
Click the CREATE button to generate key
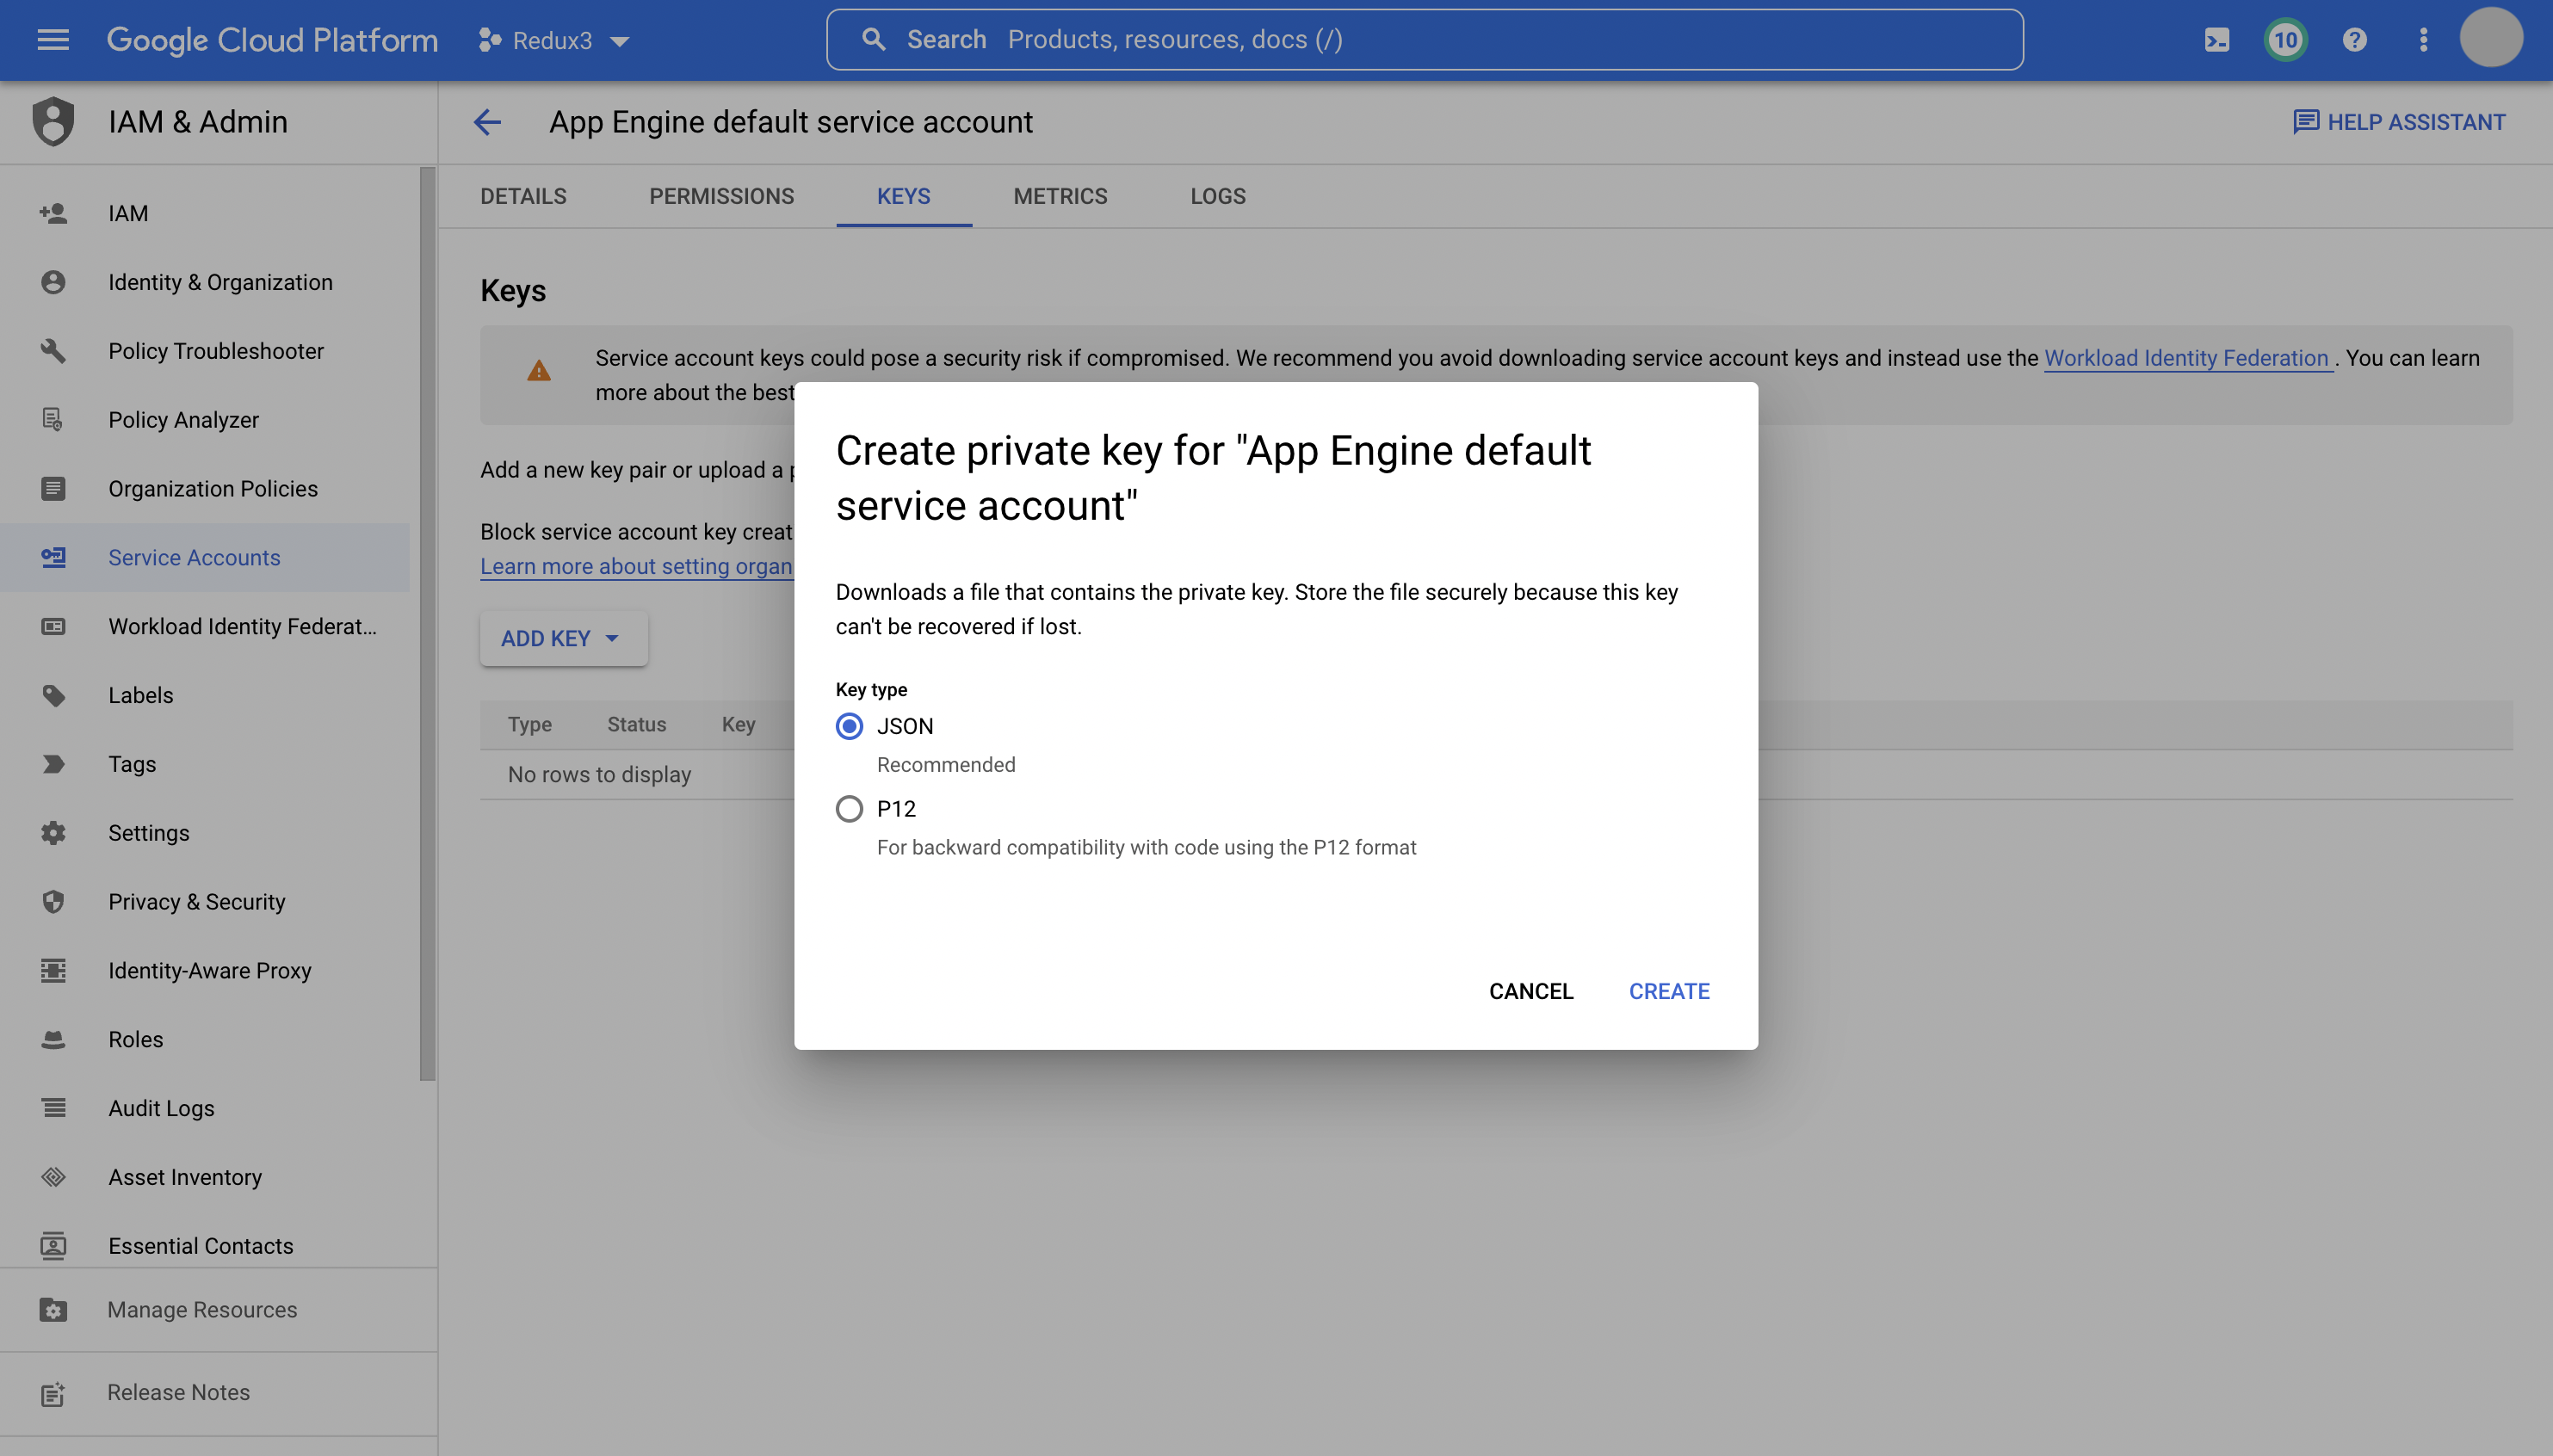pos(1669,990)
